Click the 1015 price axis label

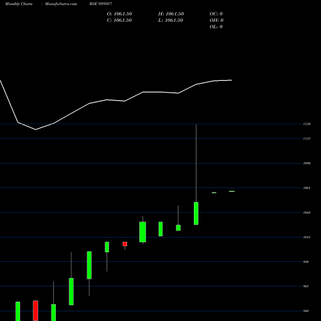pyautogui.click(x=307, y=237)
